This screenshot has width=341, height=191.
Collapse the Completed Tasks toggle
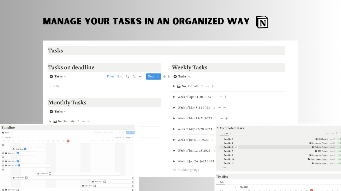tap(218, 128)
